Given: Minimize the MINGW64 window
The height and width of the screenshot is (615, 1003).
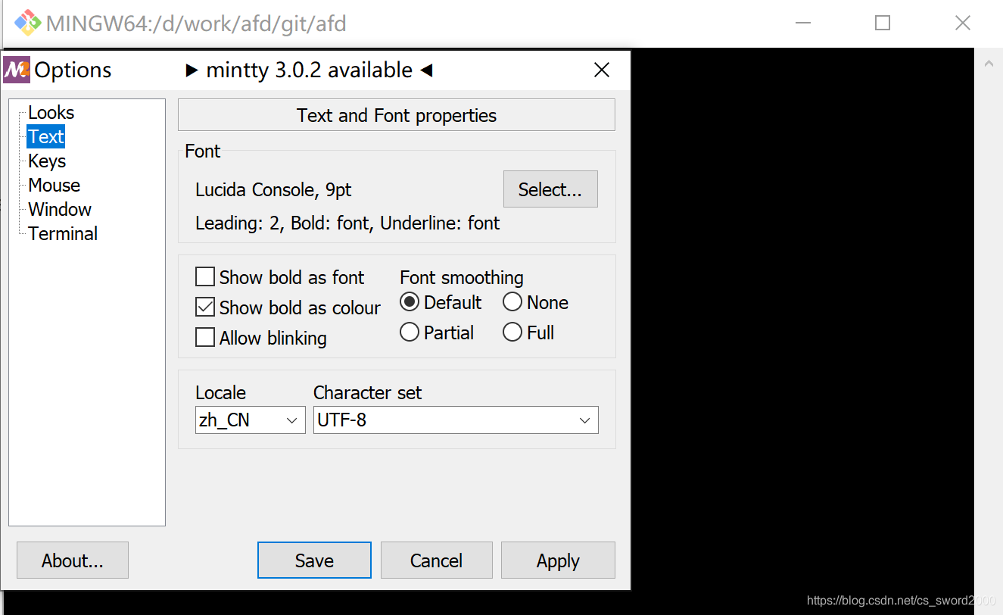Looking at the screenshot, I should pyautogui.click(x=802, y=23).
